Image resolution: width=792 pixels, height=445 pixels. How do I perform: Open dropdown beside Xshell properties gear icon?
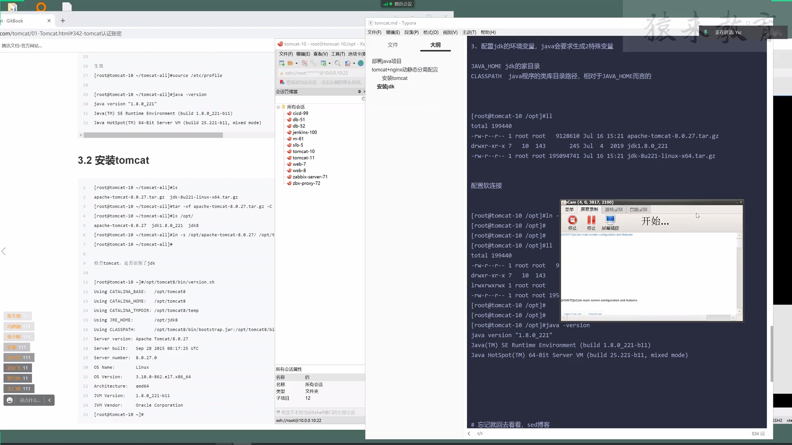click(x=330, y=64)
